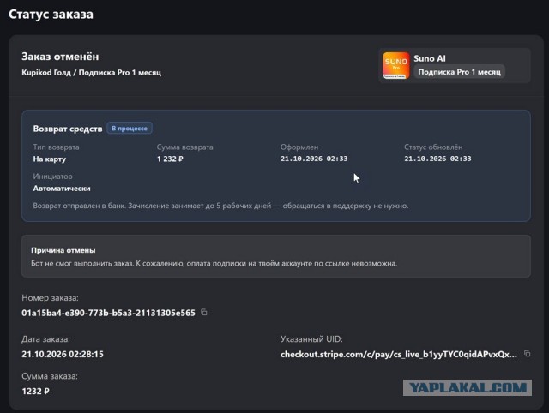549x413 pixels.
Task: Click refund type value 'На карту'
Action: coord(50,159)
